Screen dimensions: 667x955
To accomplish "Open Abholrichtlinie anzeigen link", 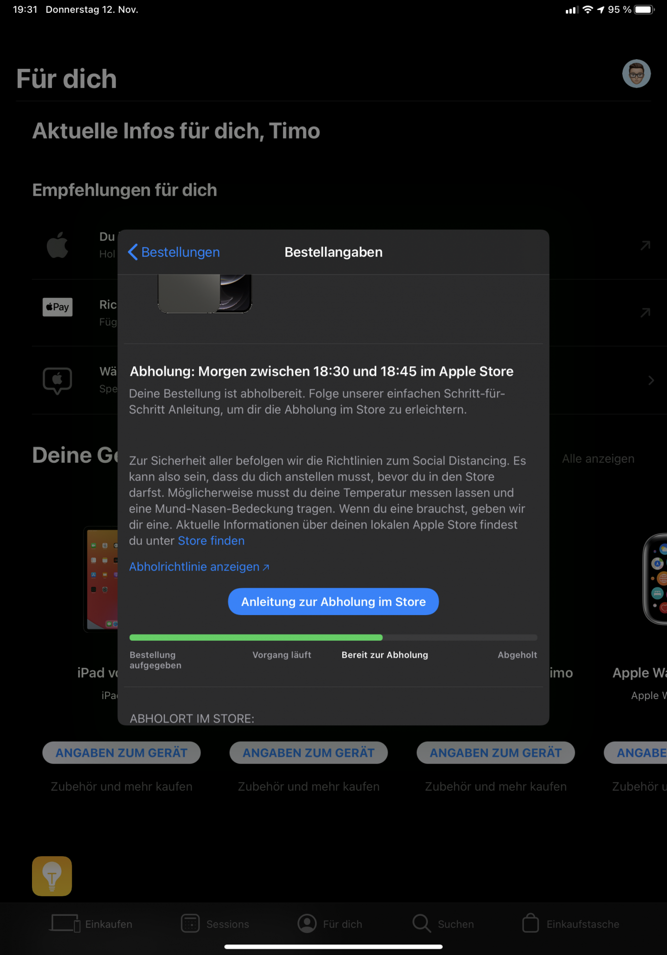I will pyautogui.click(x=199, y=567).
